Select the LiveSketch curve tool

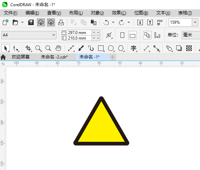point(91,48)
